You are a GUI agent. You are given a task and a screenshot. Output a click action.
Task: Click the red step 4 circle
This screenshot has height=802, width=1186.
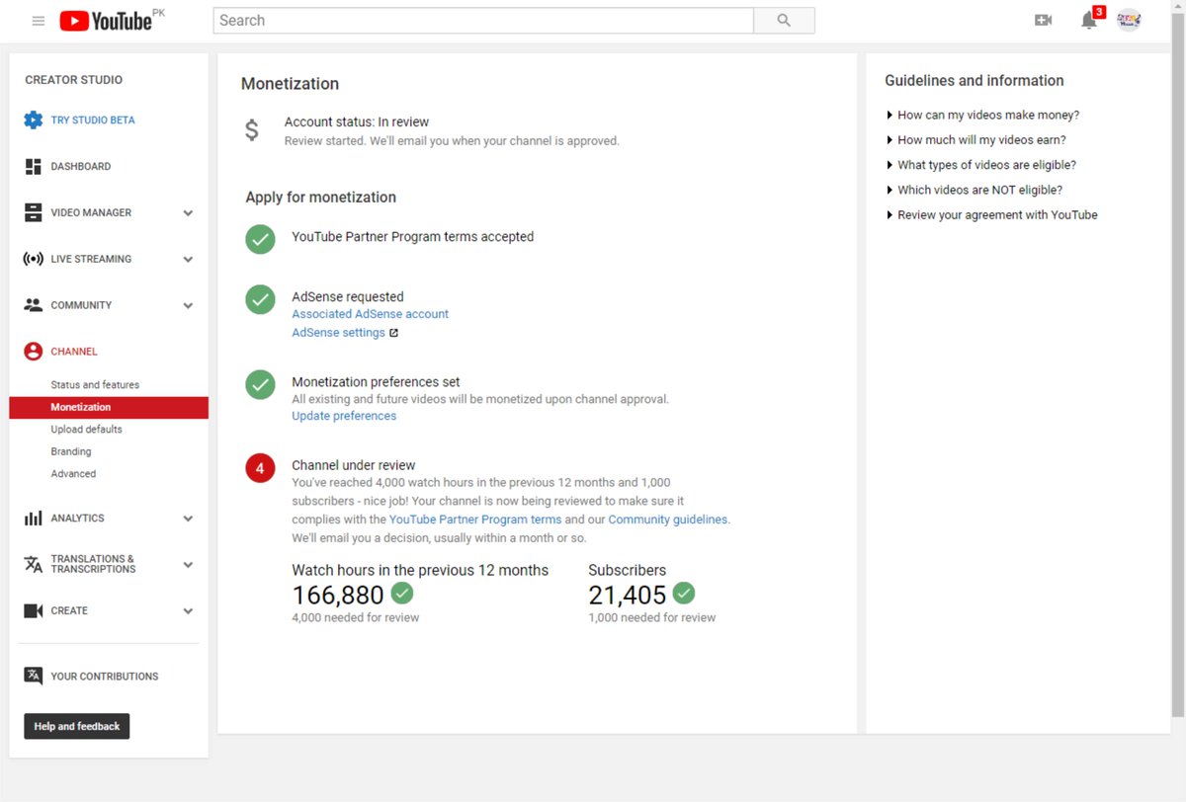point(260,468)
